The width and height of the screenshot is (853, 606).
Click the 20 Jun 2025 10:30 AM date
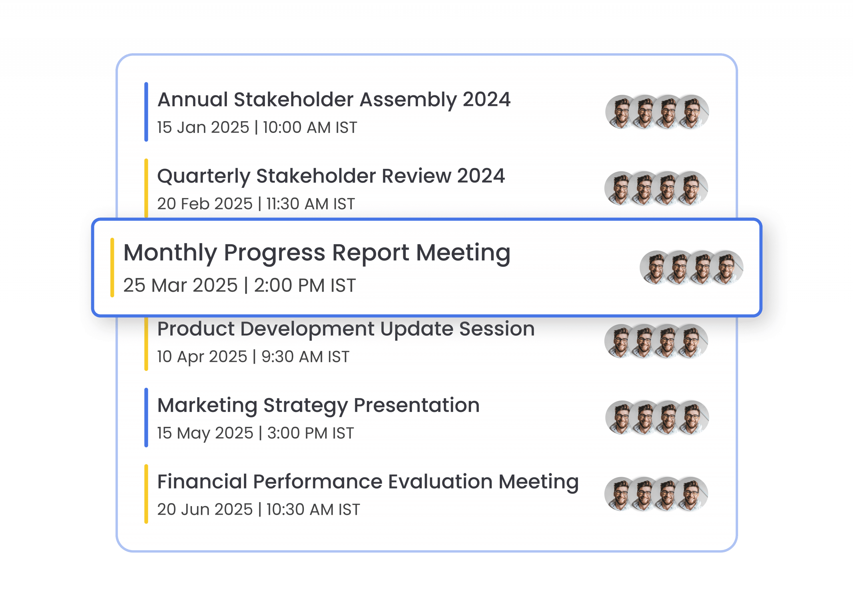(x=258, y=510)
